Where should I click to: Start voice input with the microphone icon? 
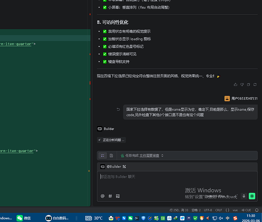(x=244, y=196)
